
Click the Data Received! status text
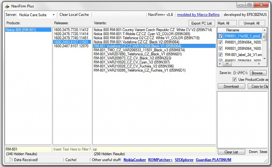tap(26, 160)
